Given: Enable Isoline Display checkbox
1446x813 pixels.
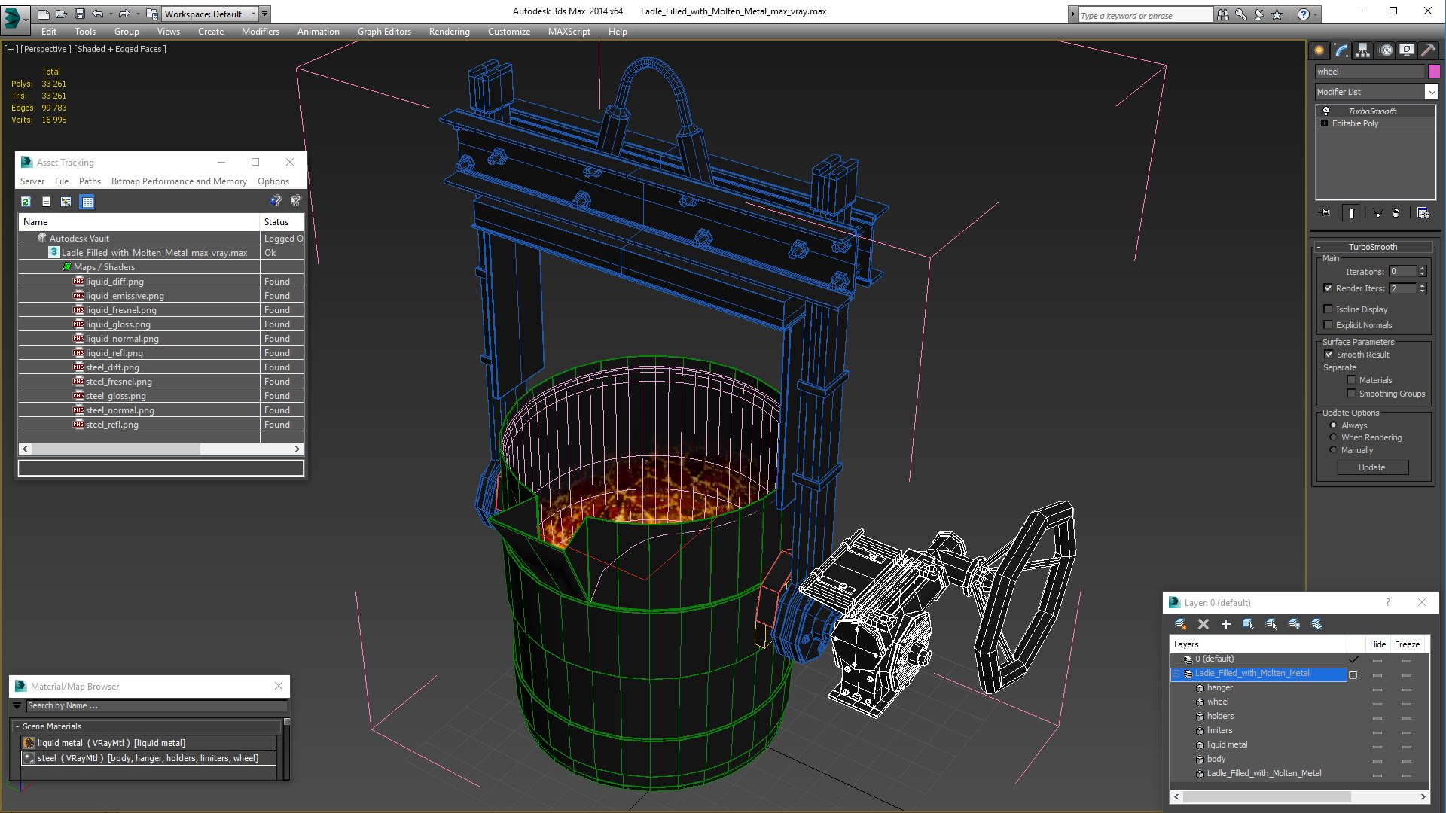Looking at the screenshot, I should coord(1328,309).
